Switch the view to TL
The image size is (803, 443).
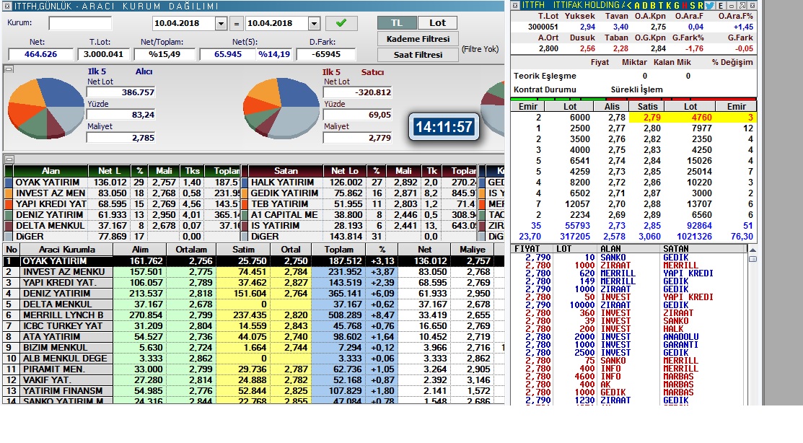(396, 23)
